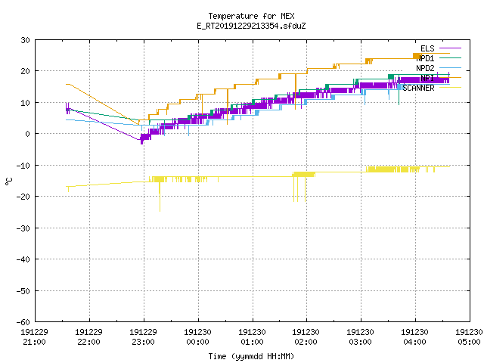Click the purple ELS curve minimum near 23:00
This screenshot has width=484, height=363.
[141, 141]
